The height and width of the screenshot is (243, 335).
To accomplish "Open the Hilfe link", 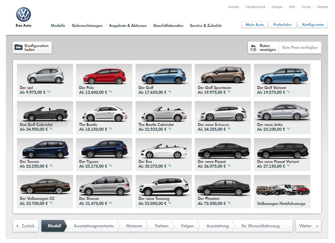I will 292,7.
